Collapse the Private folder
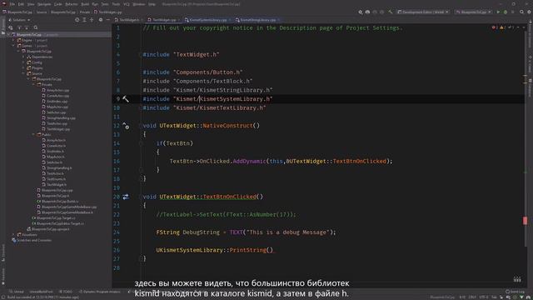The image size is (533, 300). point(33,84)
